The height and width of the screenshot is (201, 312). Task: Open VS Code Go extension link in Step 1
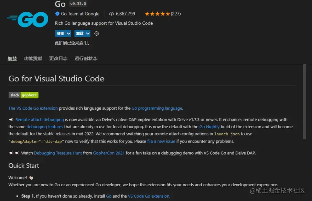click(x=149, y=196)
